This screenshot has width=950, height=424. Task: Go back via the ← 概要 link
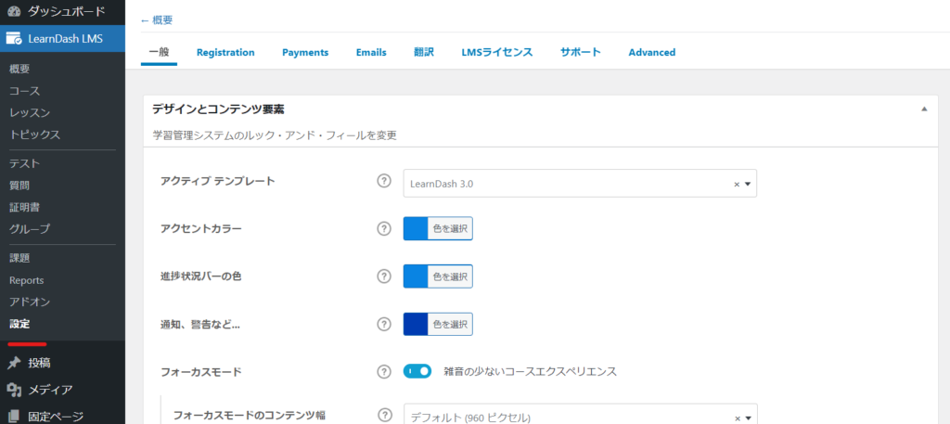(156, 19)
